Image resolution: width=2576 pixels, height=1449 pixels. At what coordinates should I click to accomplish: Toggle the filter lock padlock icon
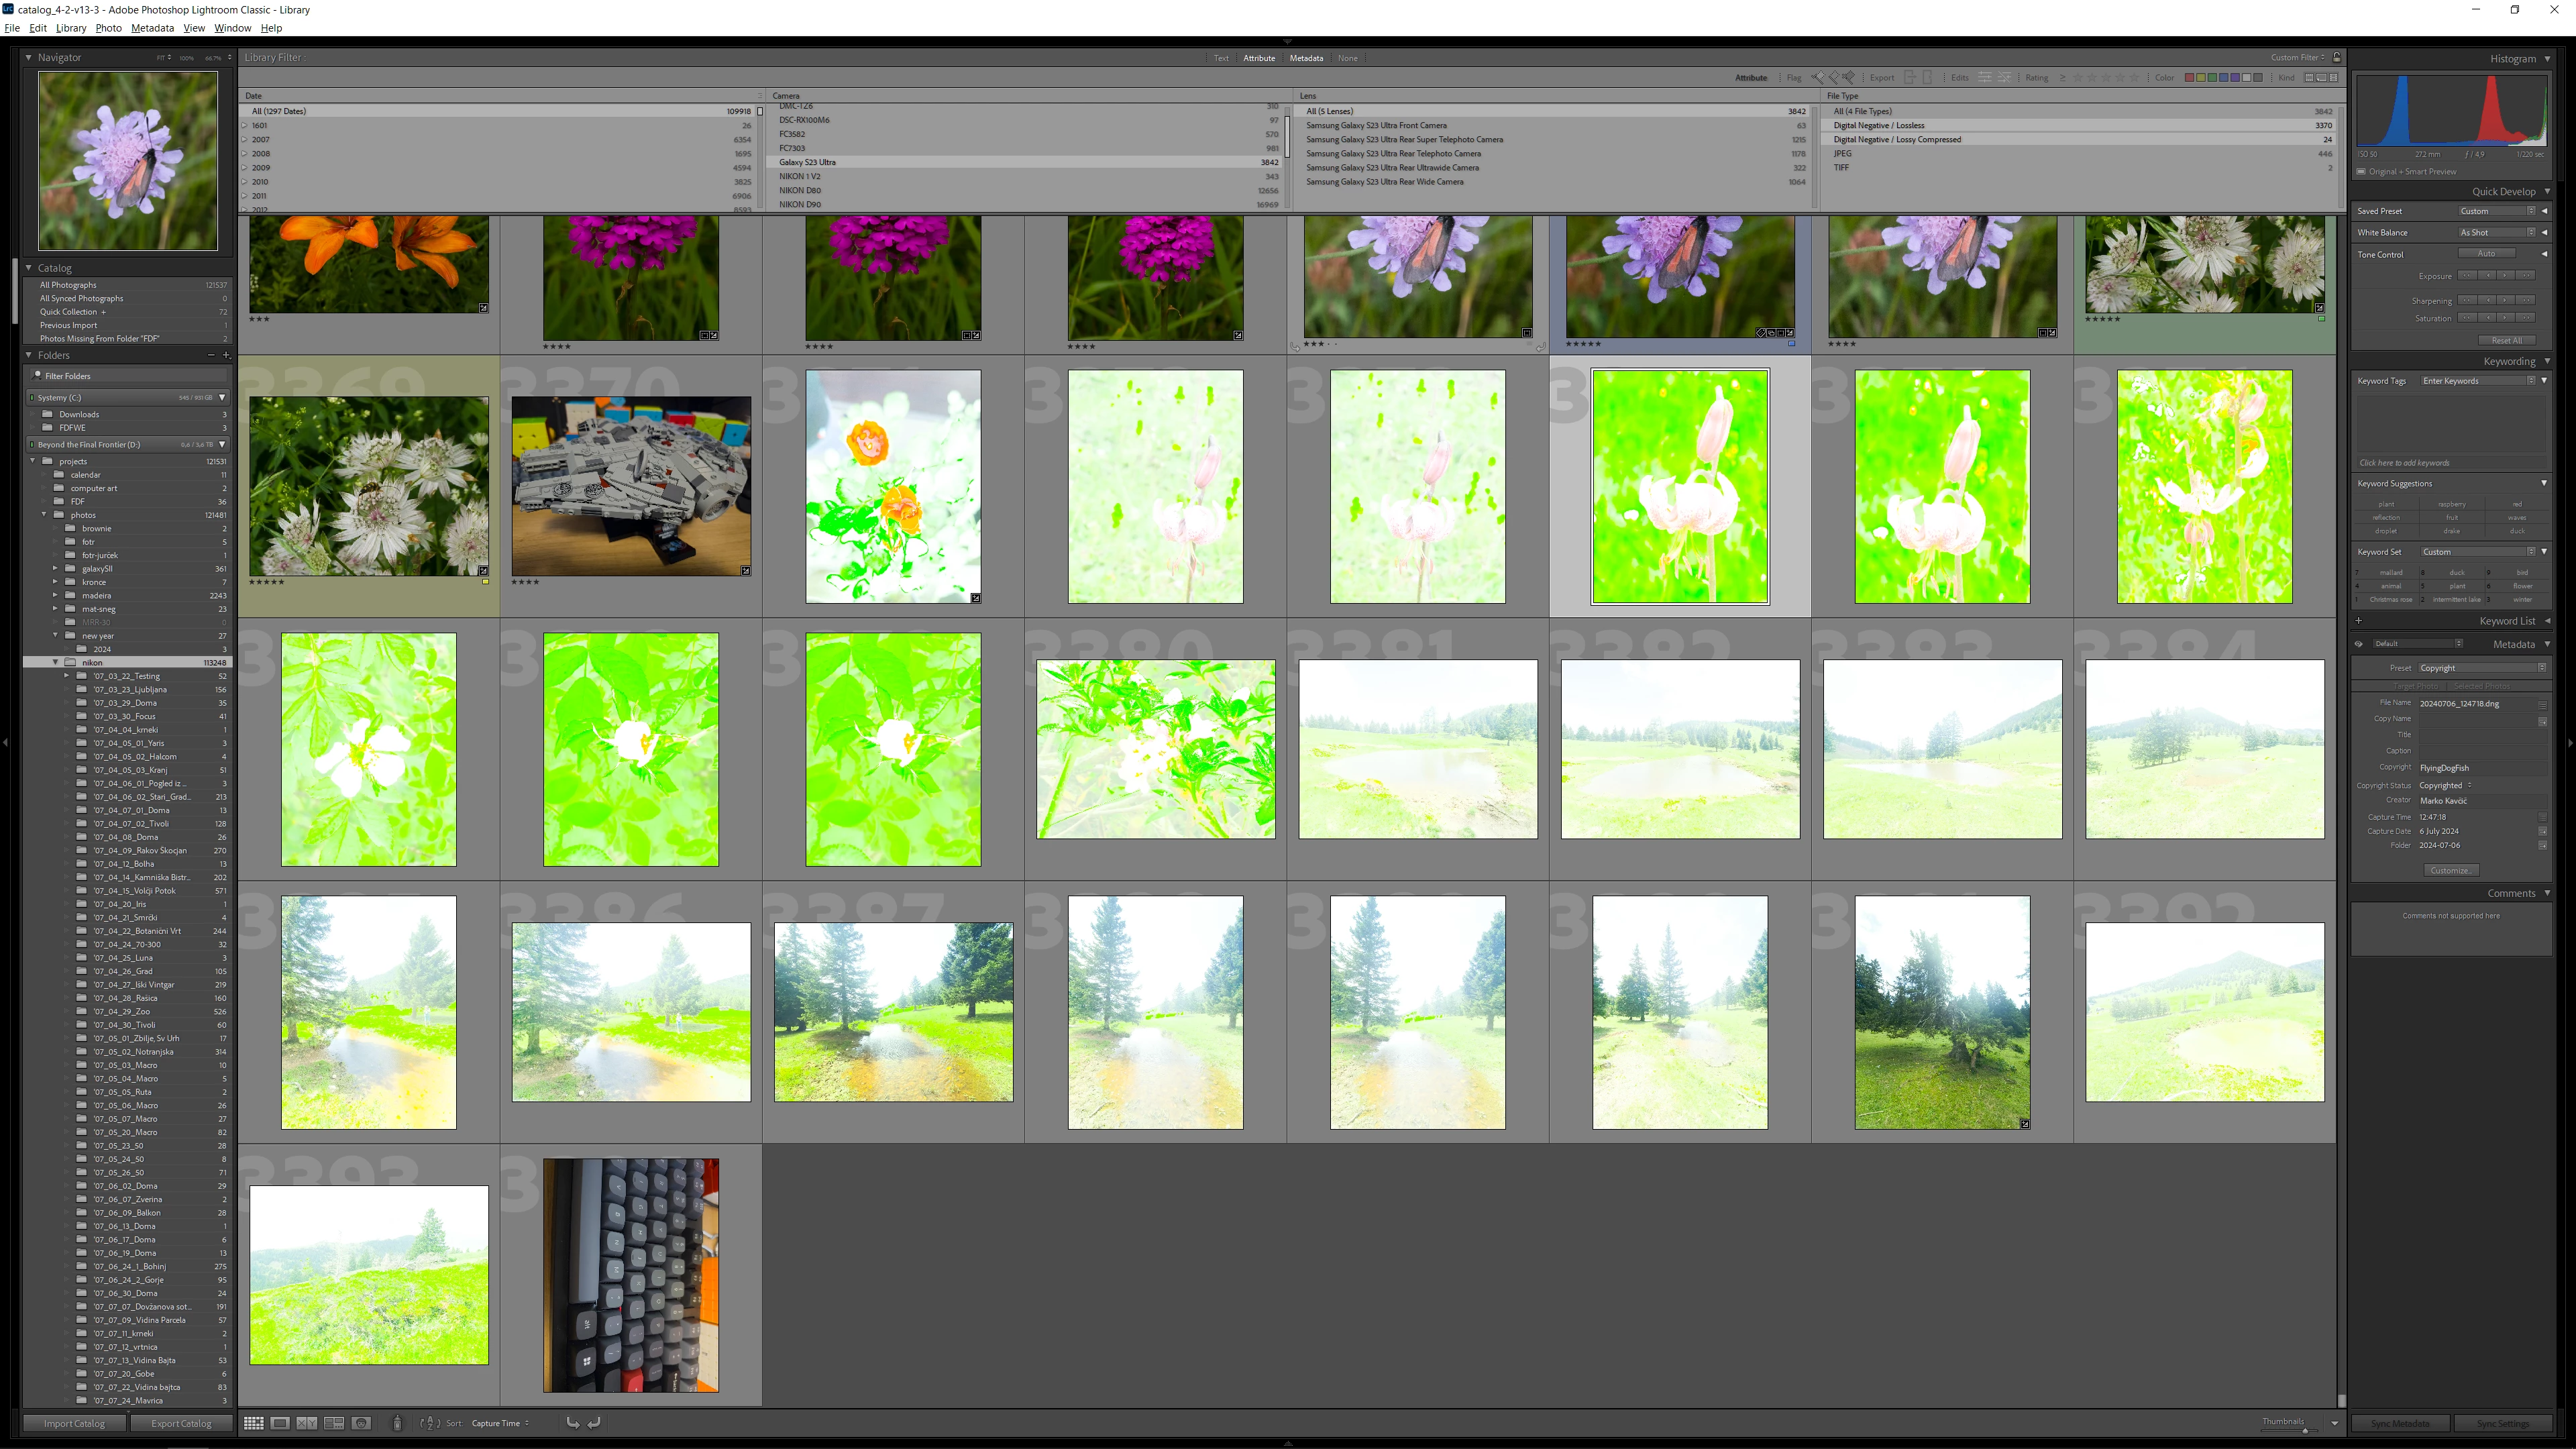click(x=2337, y=57)
